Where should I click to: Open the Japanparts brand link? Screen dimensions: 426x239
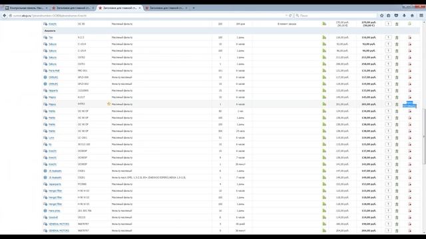(x=55, y=185)
